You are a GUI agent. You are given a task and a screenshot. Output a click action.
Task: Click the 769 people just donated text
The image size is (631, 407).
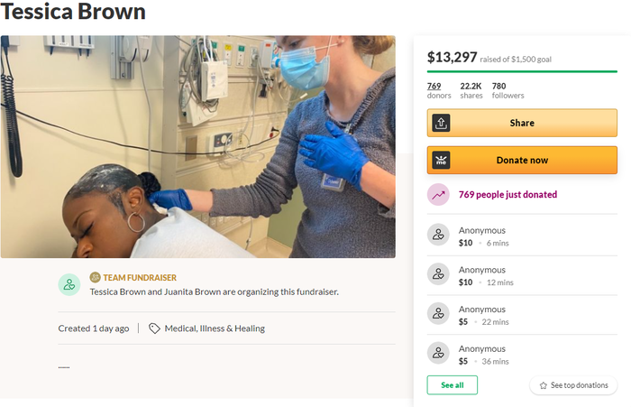pos(508,195)
